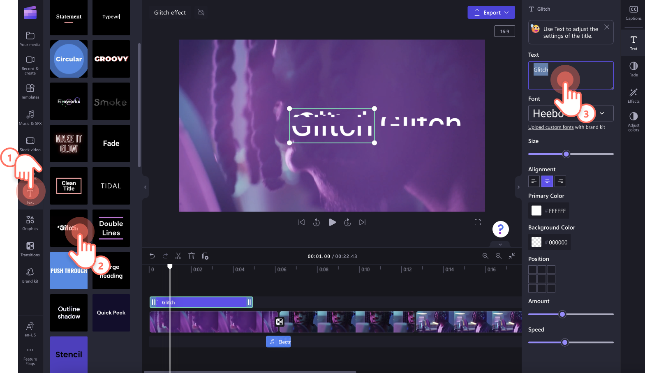Pick Background Color 000000 swatch
The height and width of the screenshot is (373, 645).
(x=536, y=242)
